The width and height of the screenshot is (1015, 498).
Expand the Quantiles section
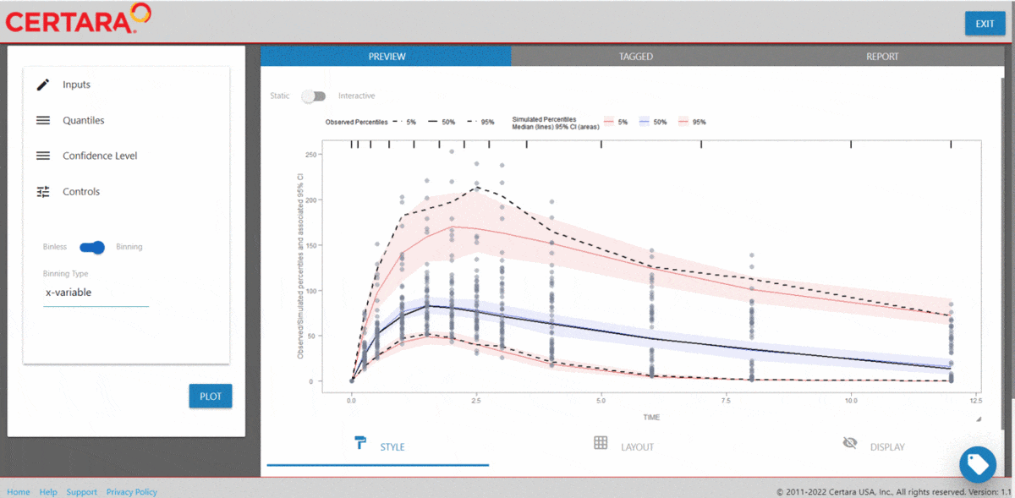click(x=83, y=120)
